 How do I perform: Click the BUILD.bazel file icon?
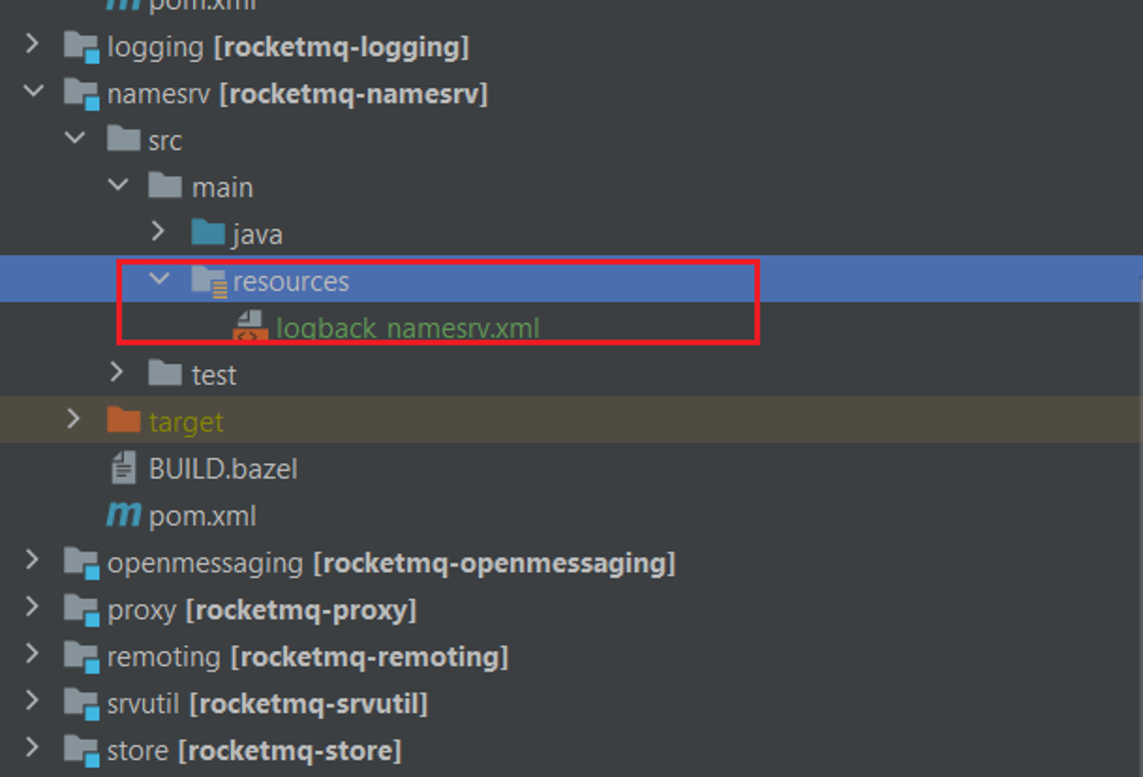point(123,468)
